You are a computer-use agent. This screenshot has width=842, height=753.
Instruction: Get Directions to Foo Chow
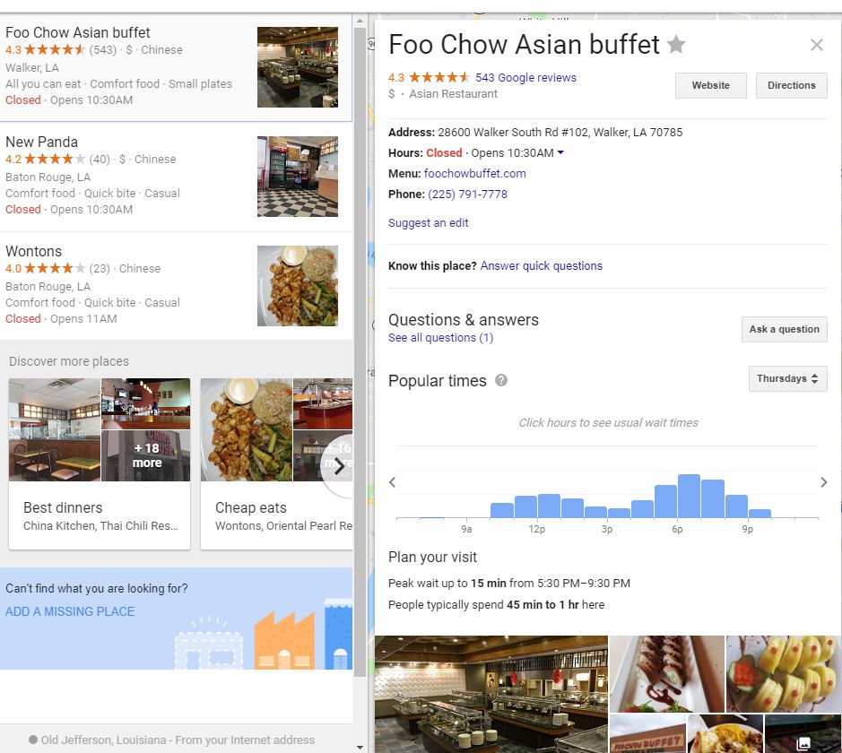[791, 85]
